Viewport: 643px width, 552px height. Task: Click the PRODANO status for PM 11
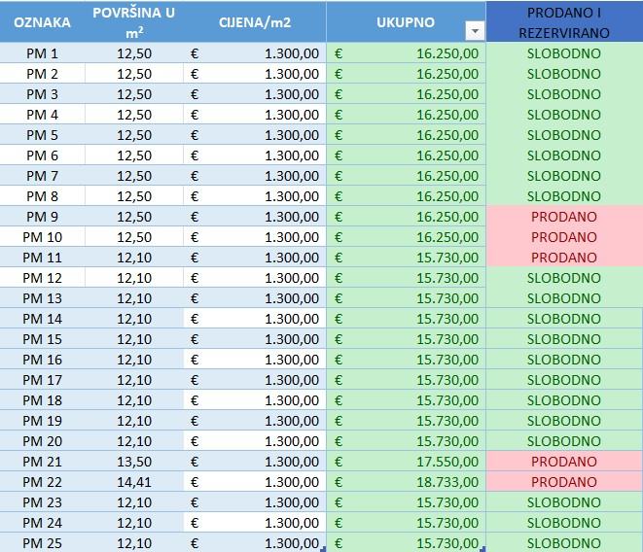click(x=564, y=258)
